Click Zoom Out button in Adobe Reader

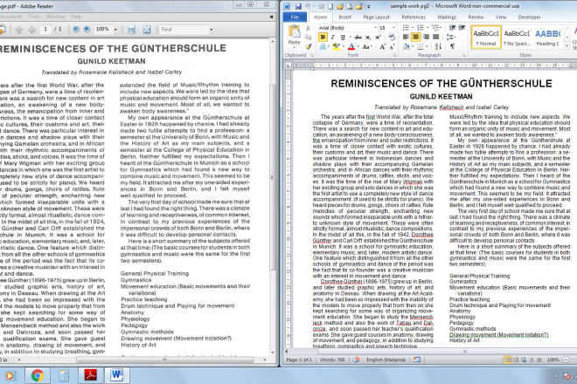point(76,30)
